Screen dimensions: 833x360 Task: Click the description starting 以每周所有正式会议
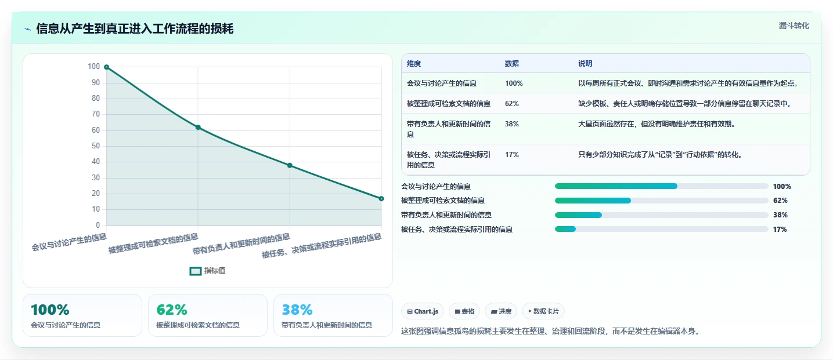[x=688, y=83]
